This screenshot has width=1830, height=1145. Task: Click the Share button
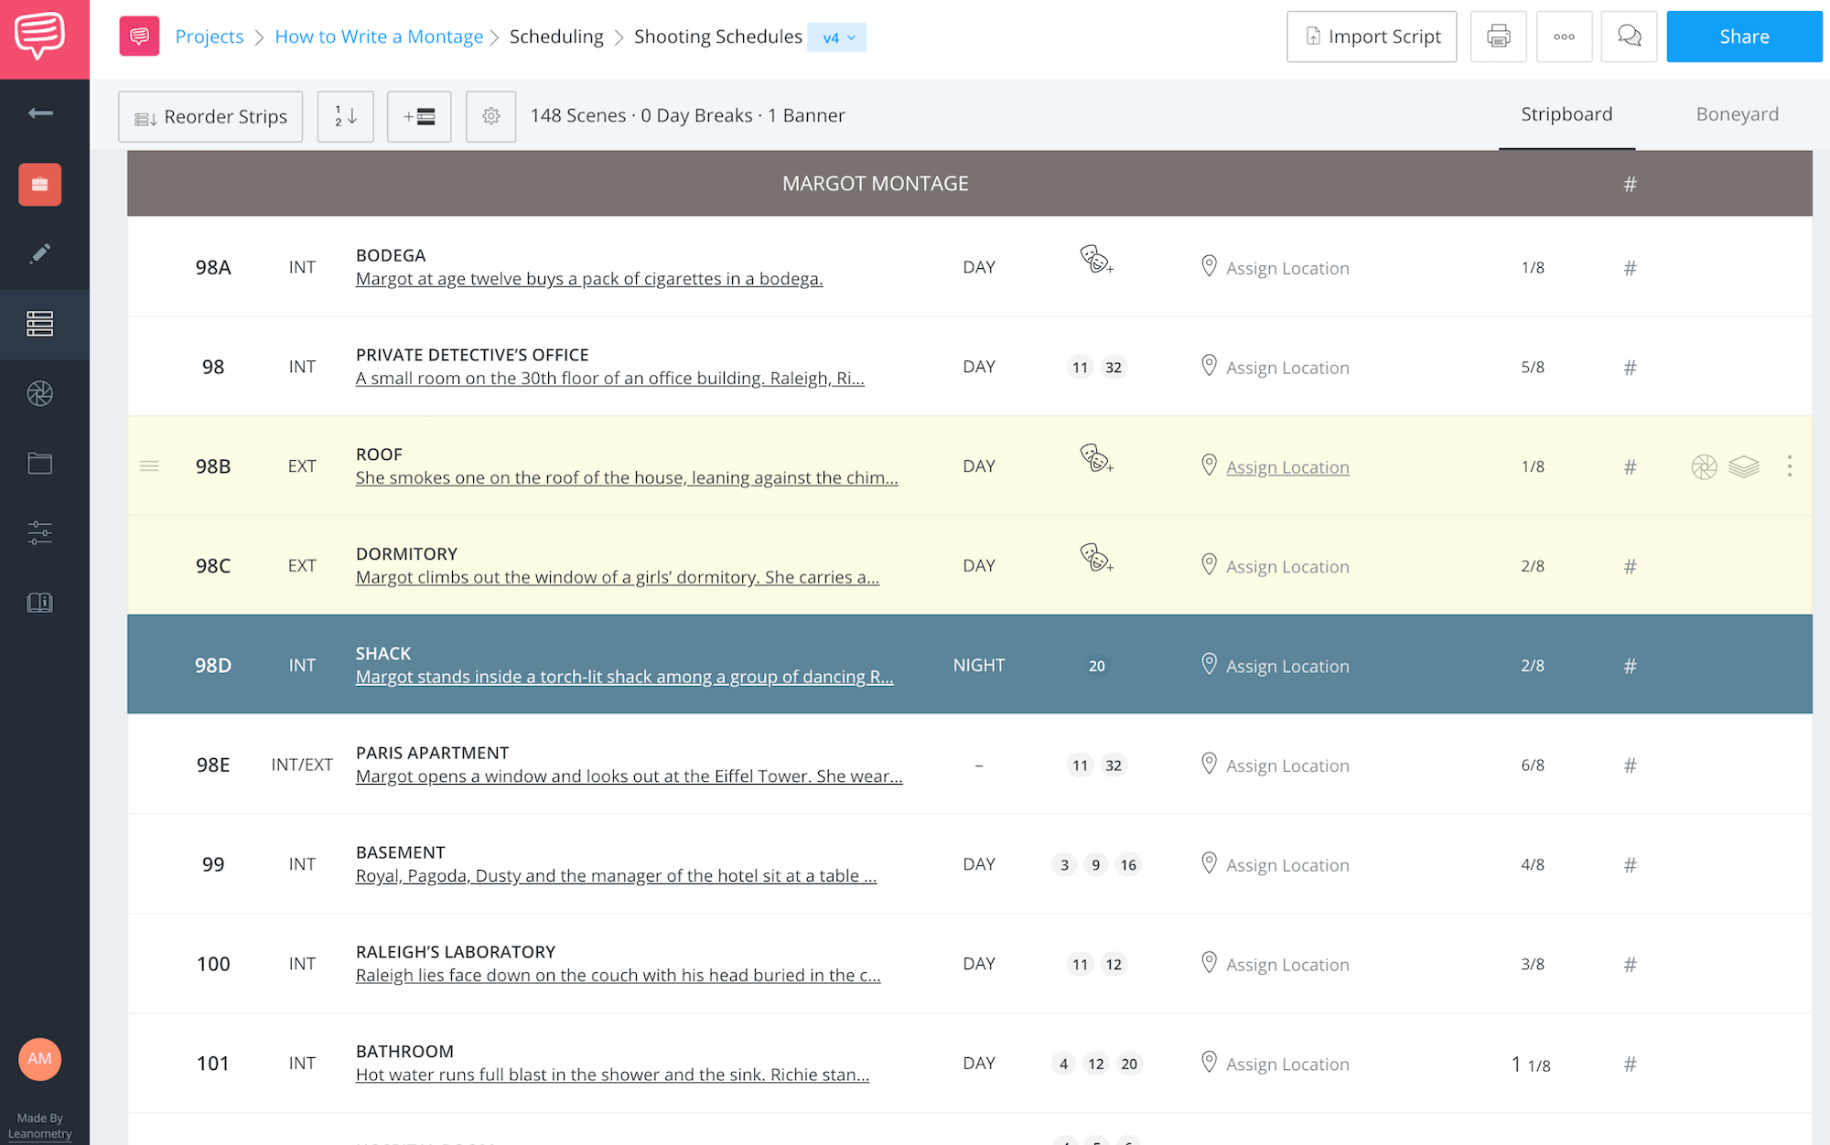pos(1743,37)
